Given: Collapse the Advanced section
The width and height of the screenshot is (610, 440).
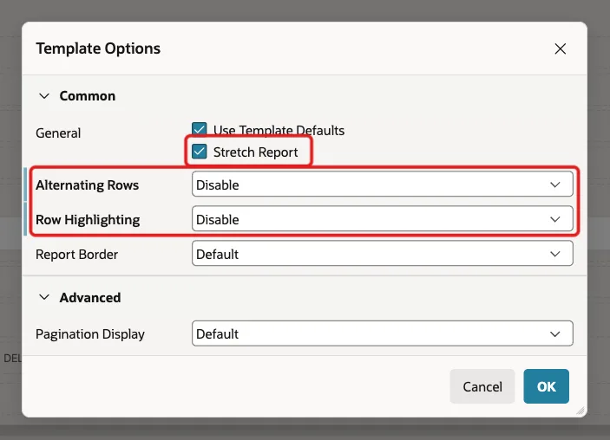Looking at the screenshot, I should 44,297.
